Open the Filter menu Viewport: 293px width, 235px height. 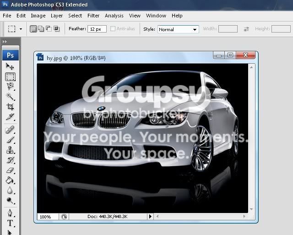pos(93,16)
